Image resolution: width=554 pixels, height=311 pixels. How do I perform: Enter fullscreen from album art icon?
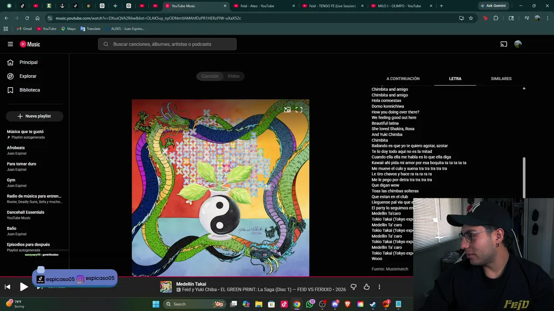[x=299, y=110]
